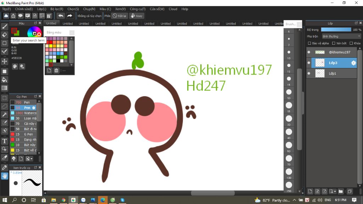363x204 pixels.
Task: Create a new layer in layer panel
Action: [x=310, y=191]
